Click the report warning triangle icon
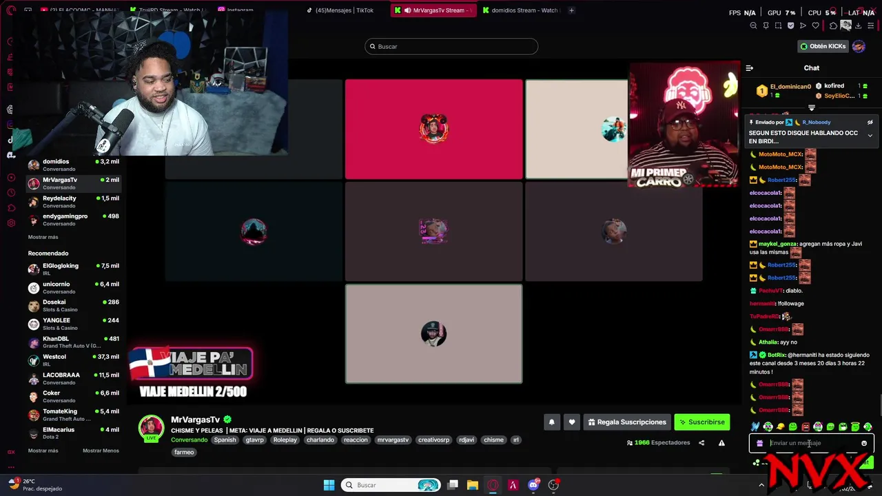Image resolution: width=882 pixels, height=496 pixels. point(721,443)
